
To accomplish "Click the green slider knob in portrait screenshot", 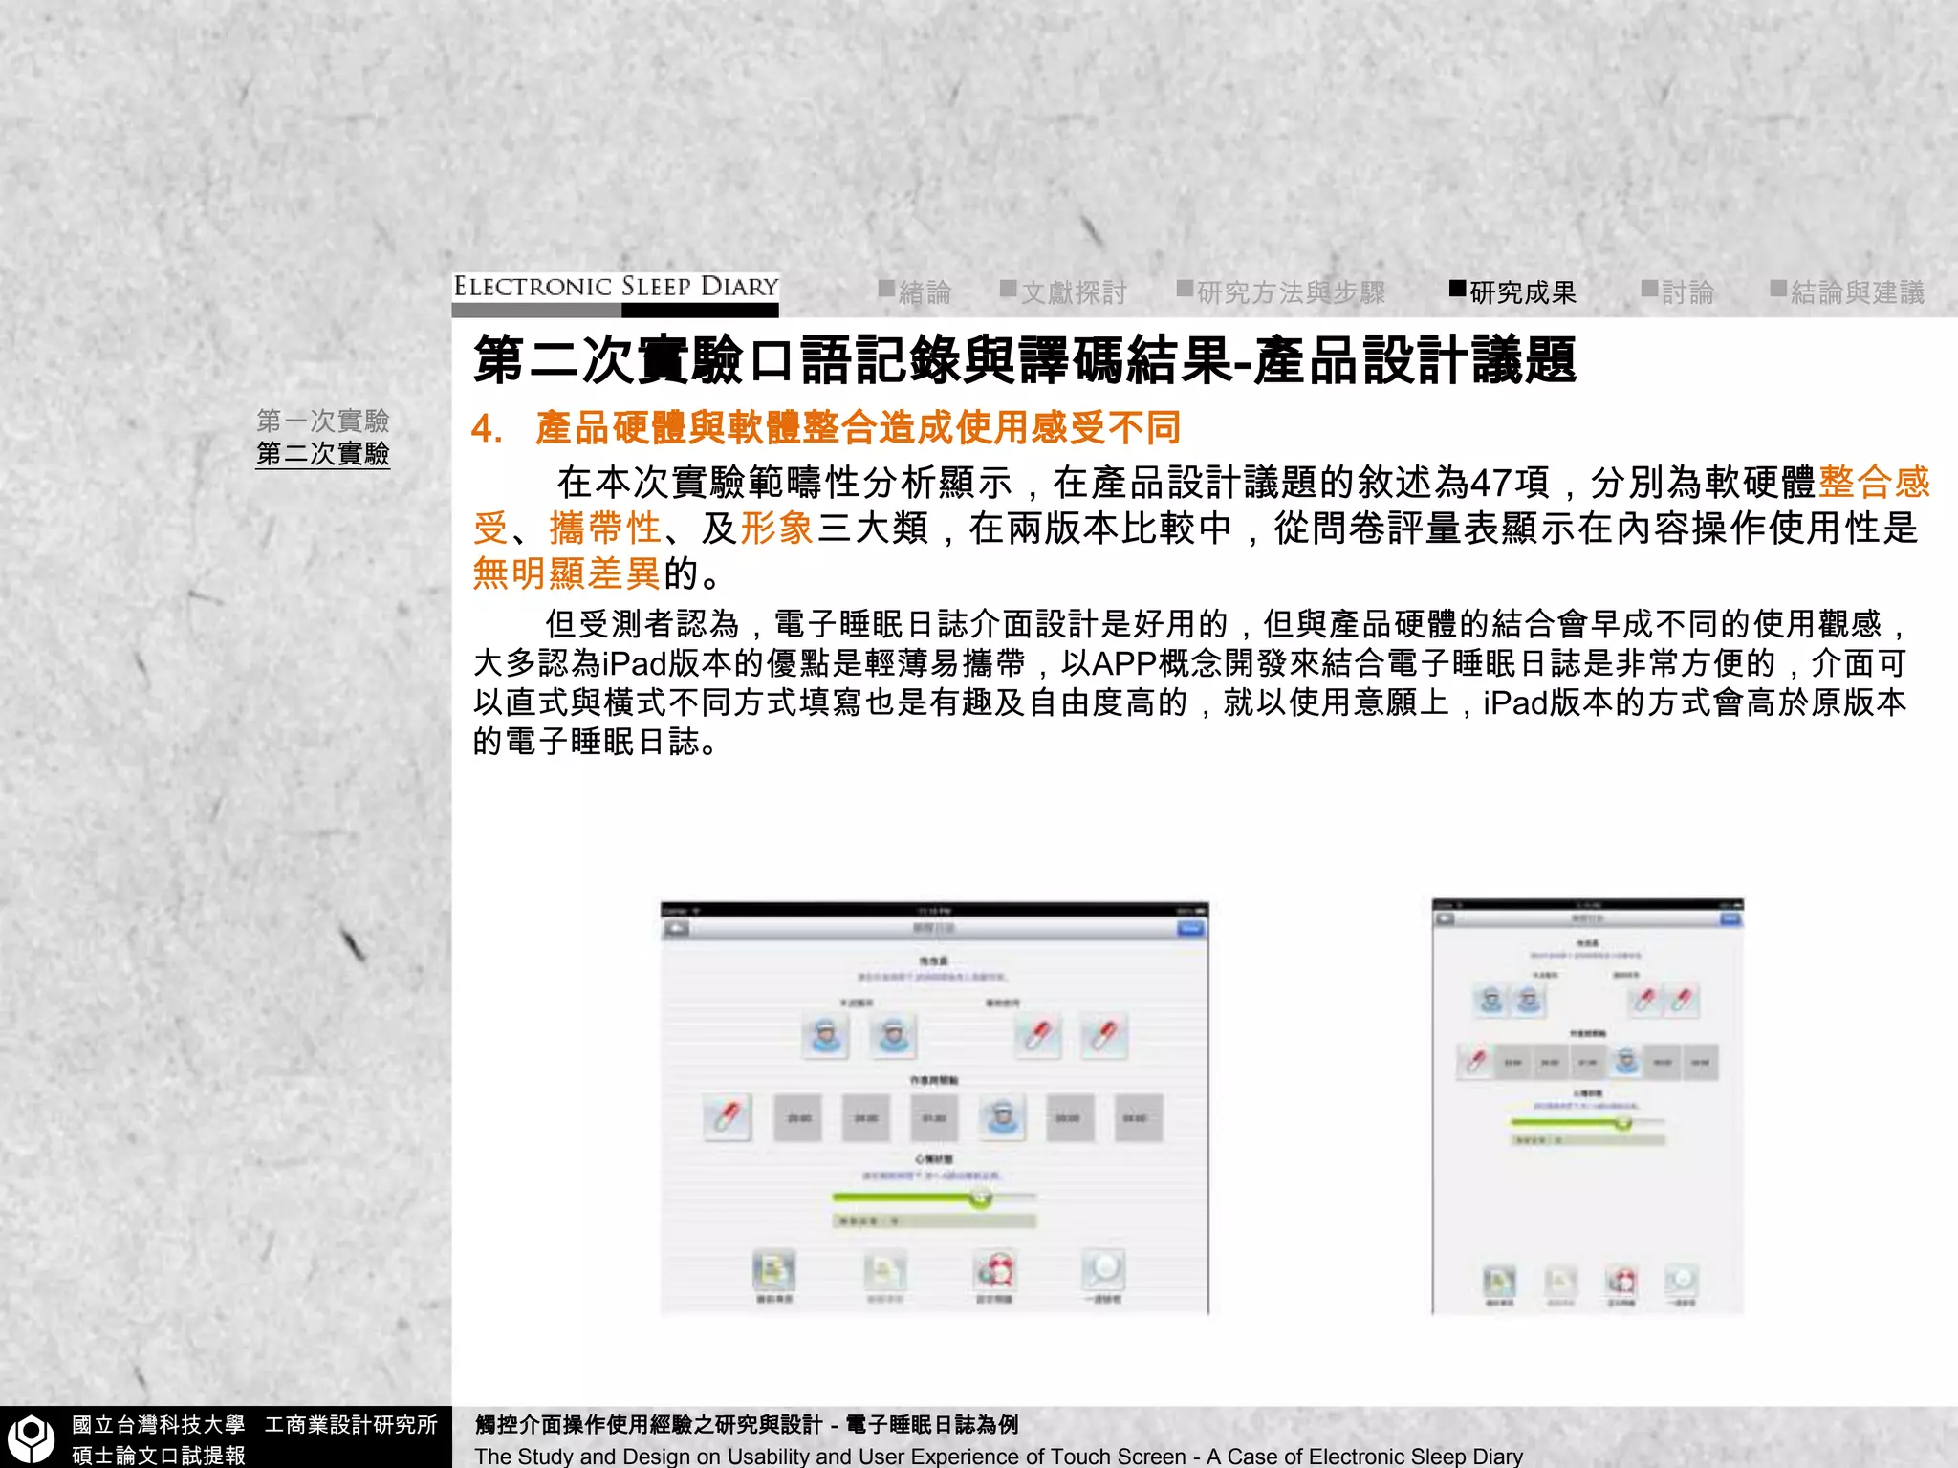I will (1622, 1123).
